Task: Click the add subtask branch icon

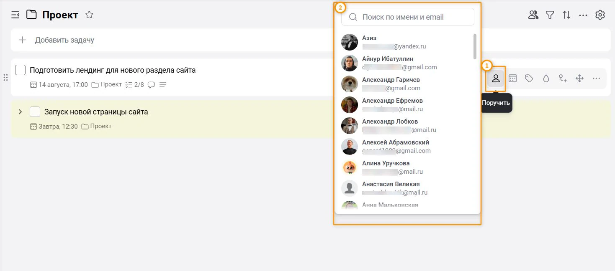Action: coord(563,79)
